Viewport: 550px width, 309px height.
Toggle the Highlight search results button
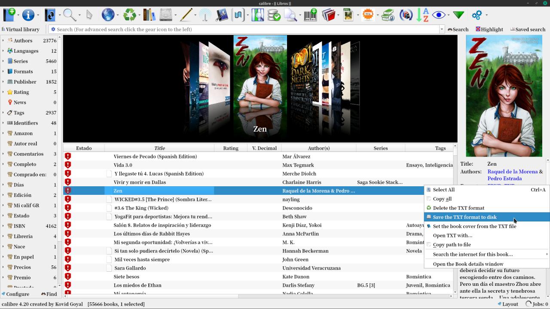489,29
